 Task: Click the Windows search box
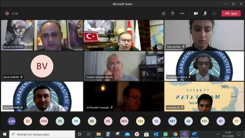tap(42, 134)
